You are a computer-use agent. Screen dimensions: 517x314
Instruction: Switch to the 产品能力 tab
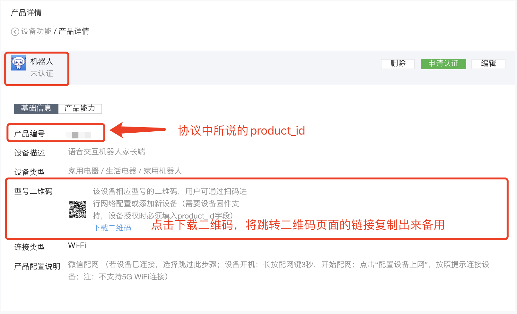(80, 109)
